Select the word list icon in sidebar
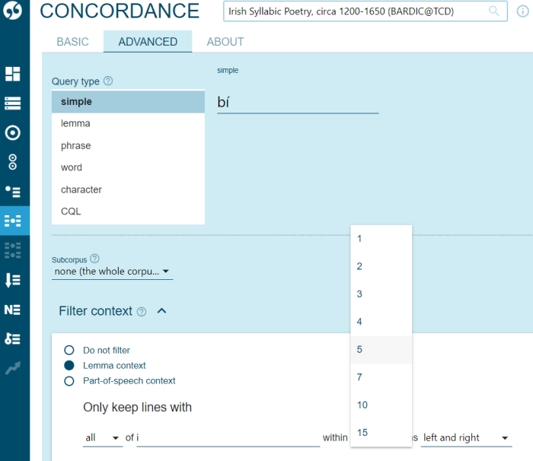Image resolution: width=533 pixels, height=461 pixels. (x=13, y=103)
